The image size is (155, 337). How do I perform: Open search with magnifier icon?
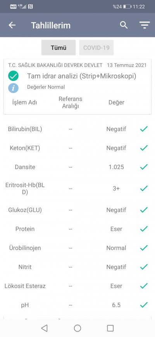[x=124, y=25]
